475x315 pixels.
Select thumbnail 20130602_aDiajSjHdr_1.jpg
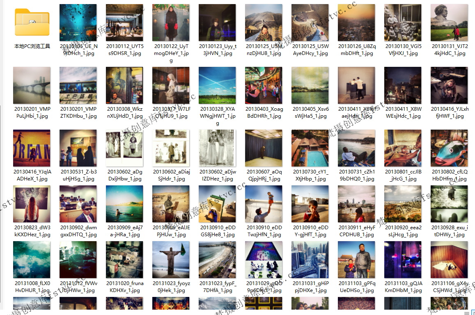[x=171, y=148]
